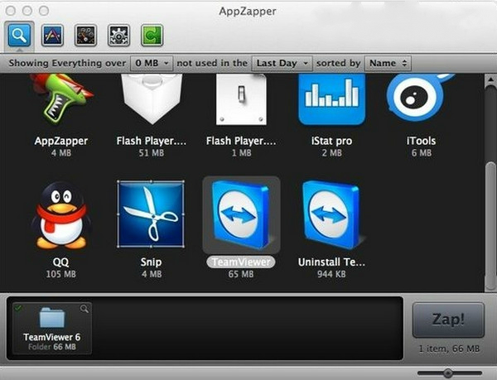Screen dimensions: 497x380
Task: Click the 944 KB size text
Action: [x=331, y=274]
